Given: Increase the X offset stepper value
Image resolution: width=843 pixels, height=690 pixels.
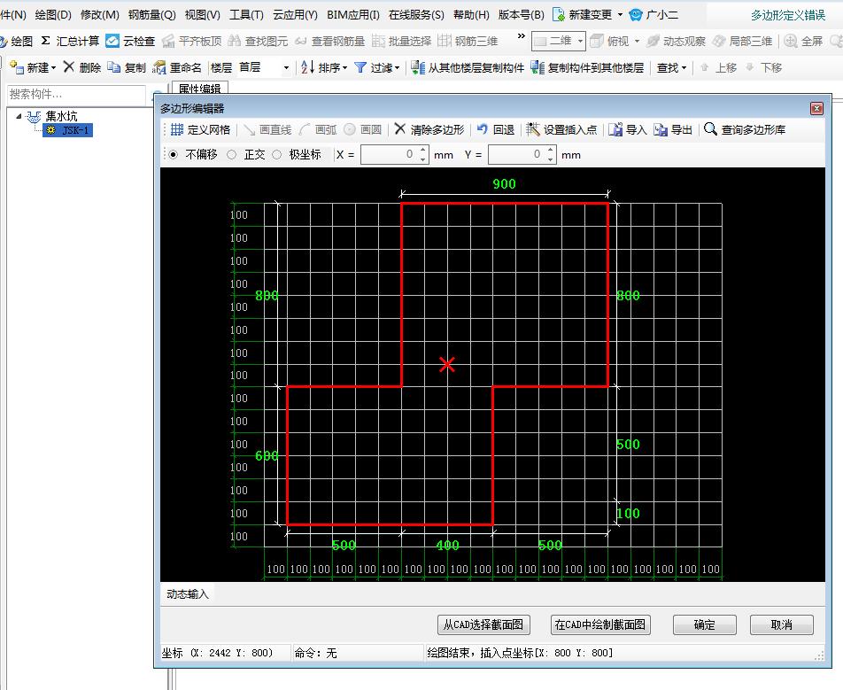Looking at the screenshot, I should tap(423, 150).
